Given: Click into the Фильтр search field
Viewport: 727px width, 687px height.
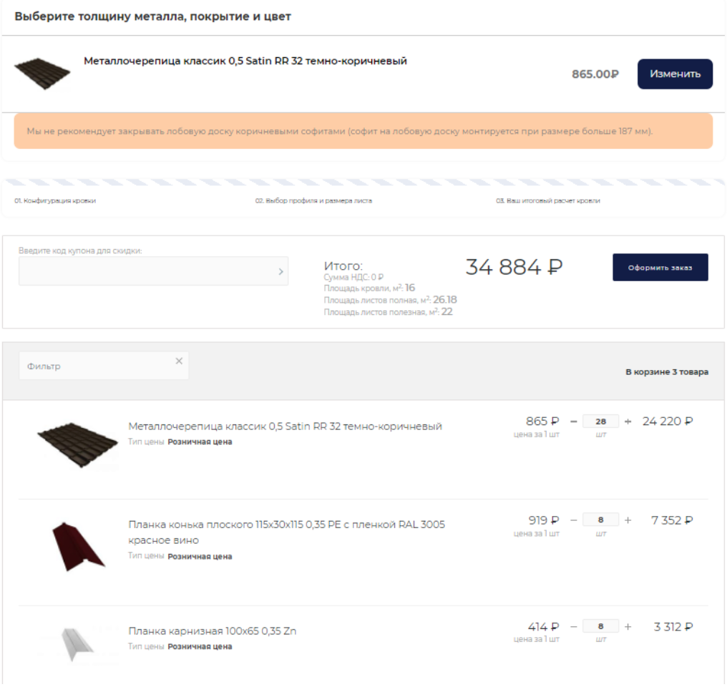Looking at the screenshot, I should (x=97, y=366).
